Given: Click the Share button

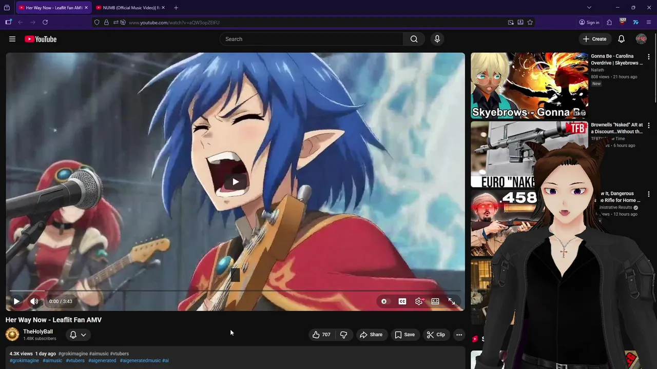Looking at the screenshot, I should coord(371,335).
